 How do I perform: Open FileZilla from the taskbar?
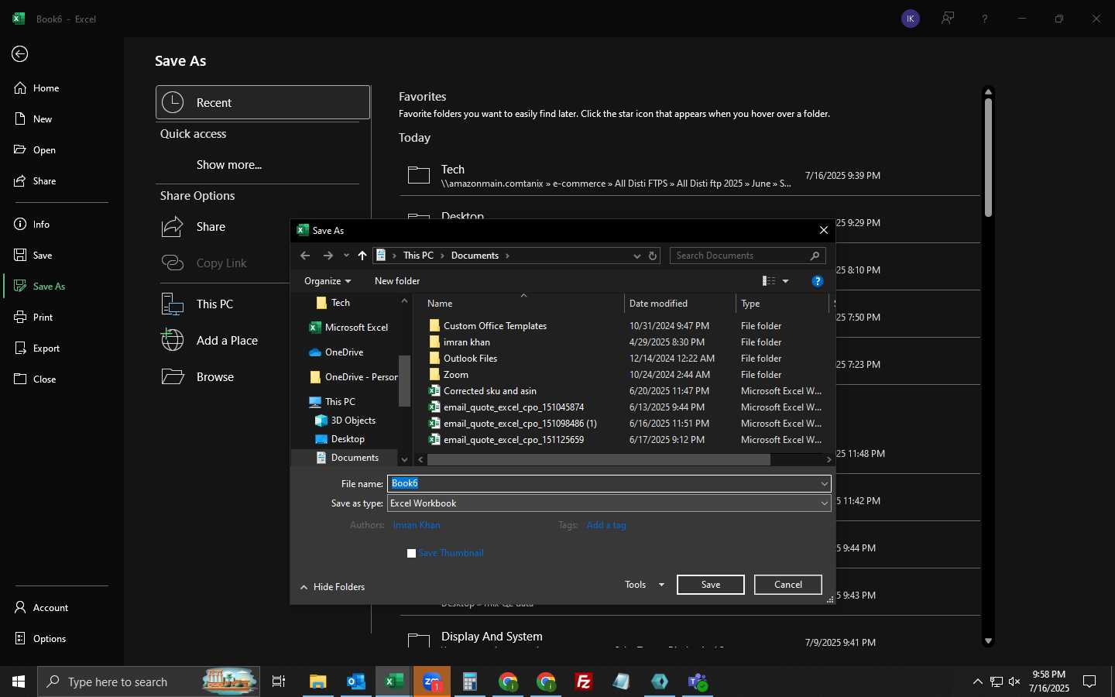[584, 682]
